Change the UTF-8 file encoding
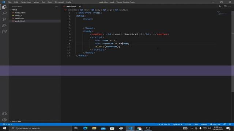The height and width of the screenshot is (131, 234). 188,124
